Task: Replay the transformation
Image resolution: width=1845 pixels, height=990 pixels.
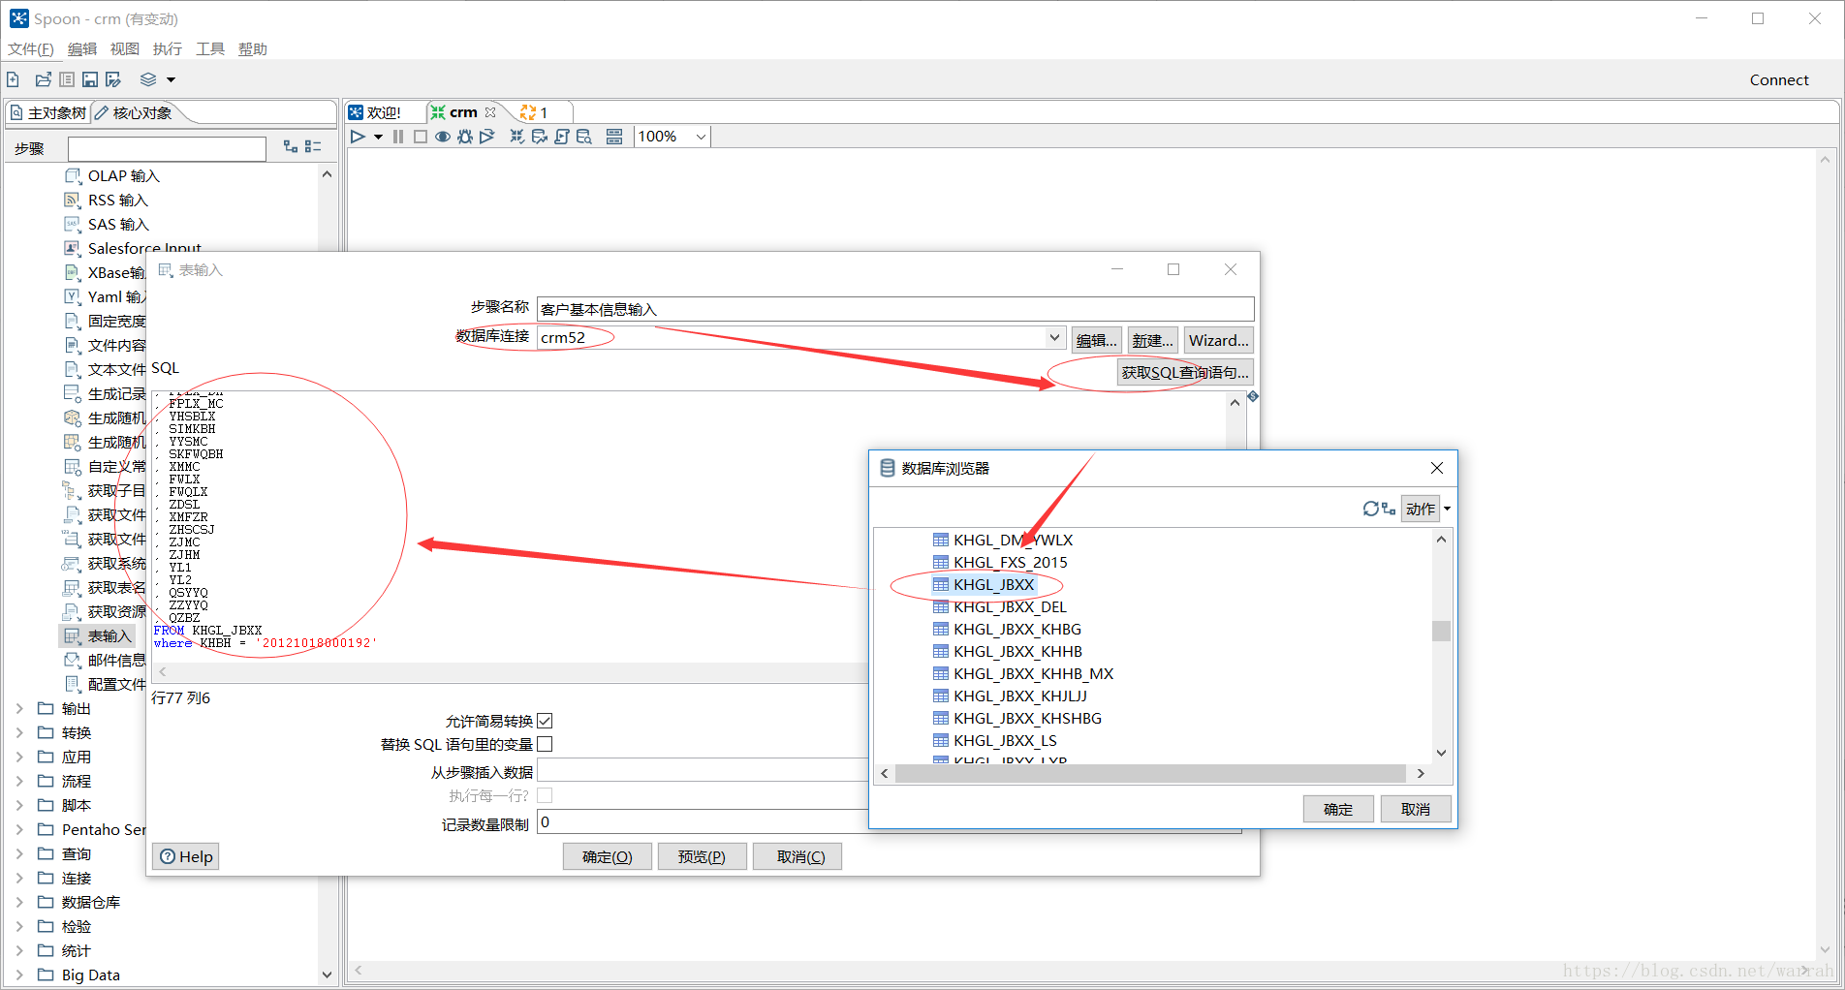Action: [487, 137]
